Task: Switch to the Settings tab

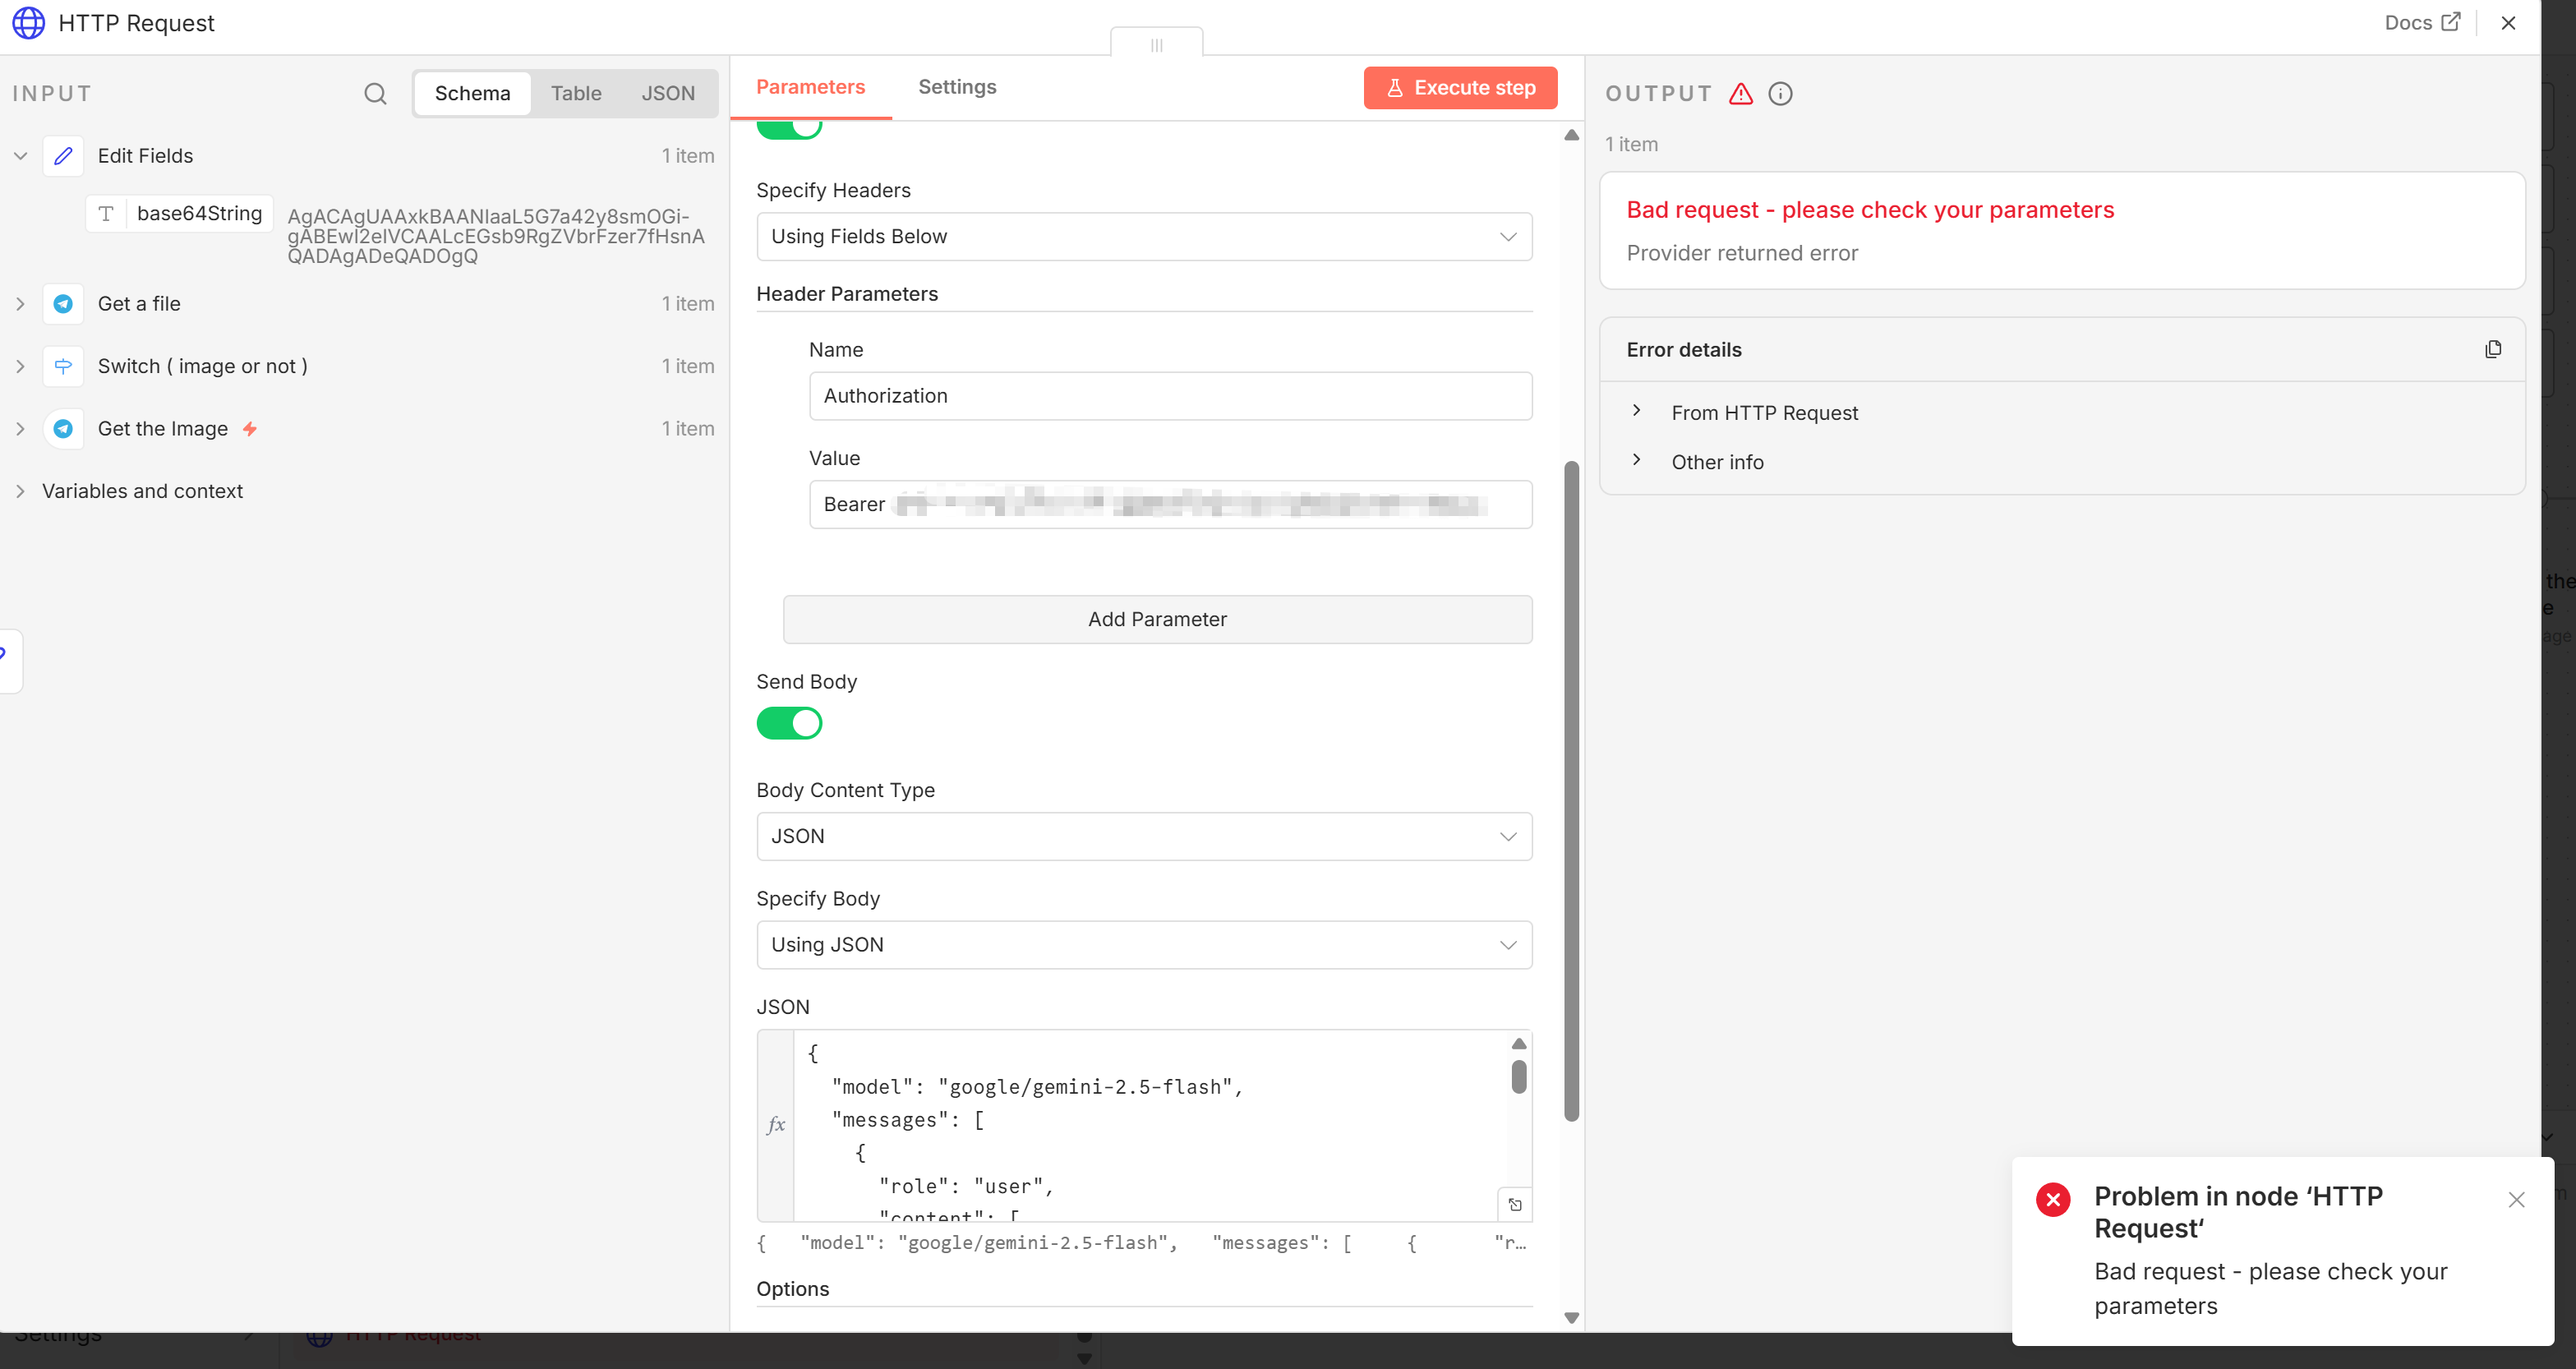Action: point(957,87)
